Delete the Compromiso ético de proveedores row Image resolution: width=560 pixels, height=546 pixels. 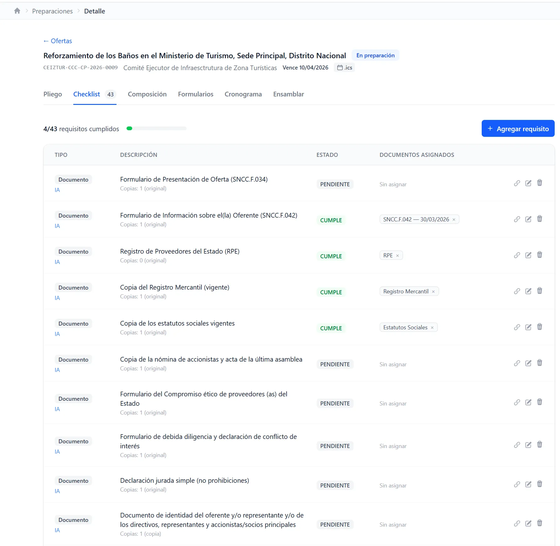pos(540,402)
